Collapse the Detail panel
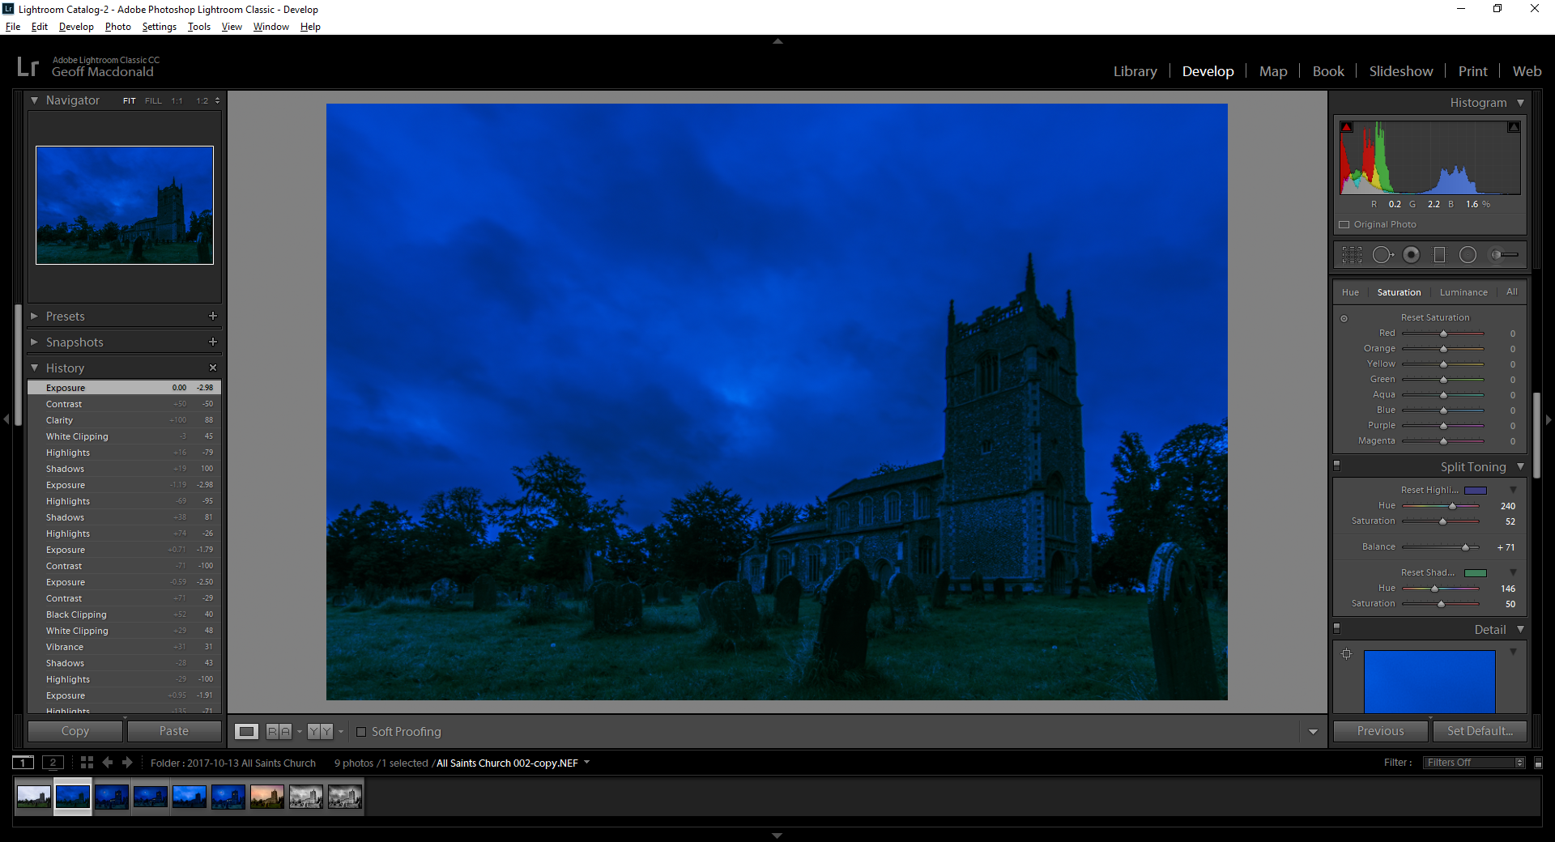 1520,630
